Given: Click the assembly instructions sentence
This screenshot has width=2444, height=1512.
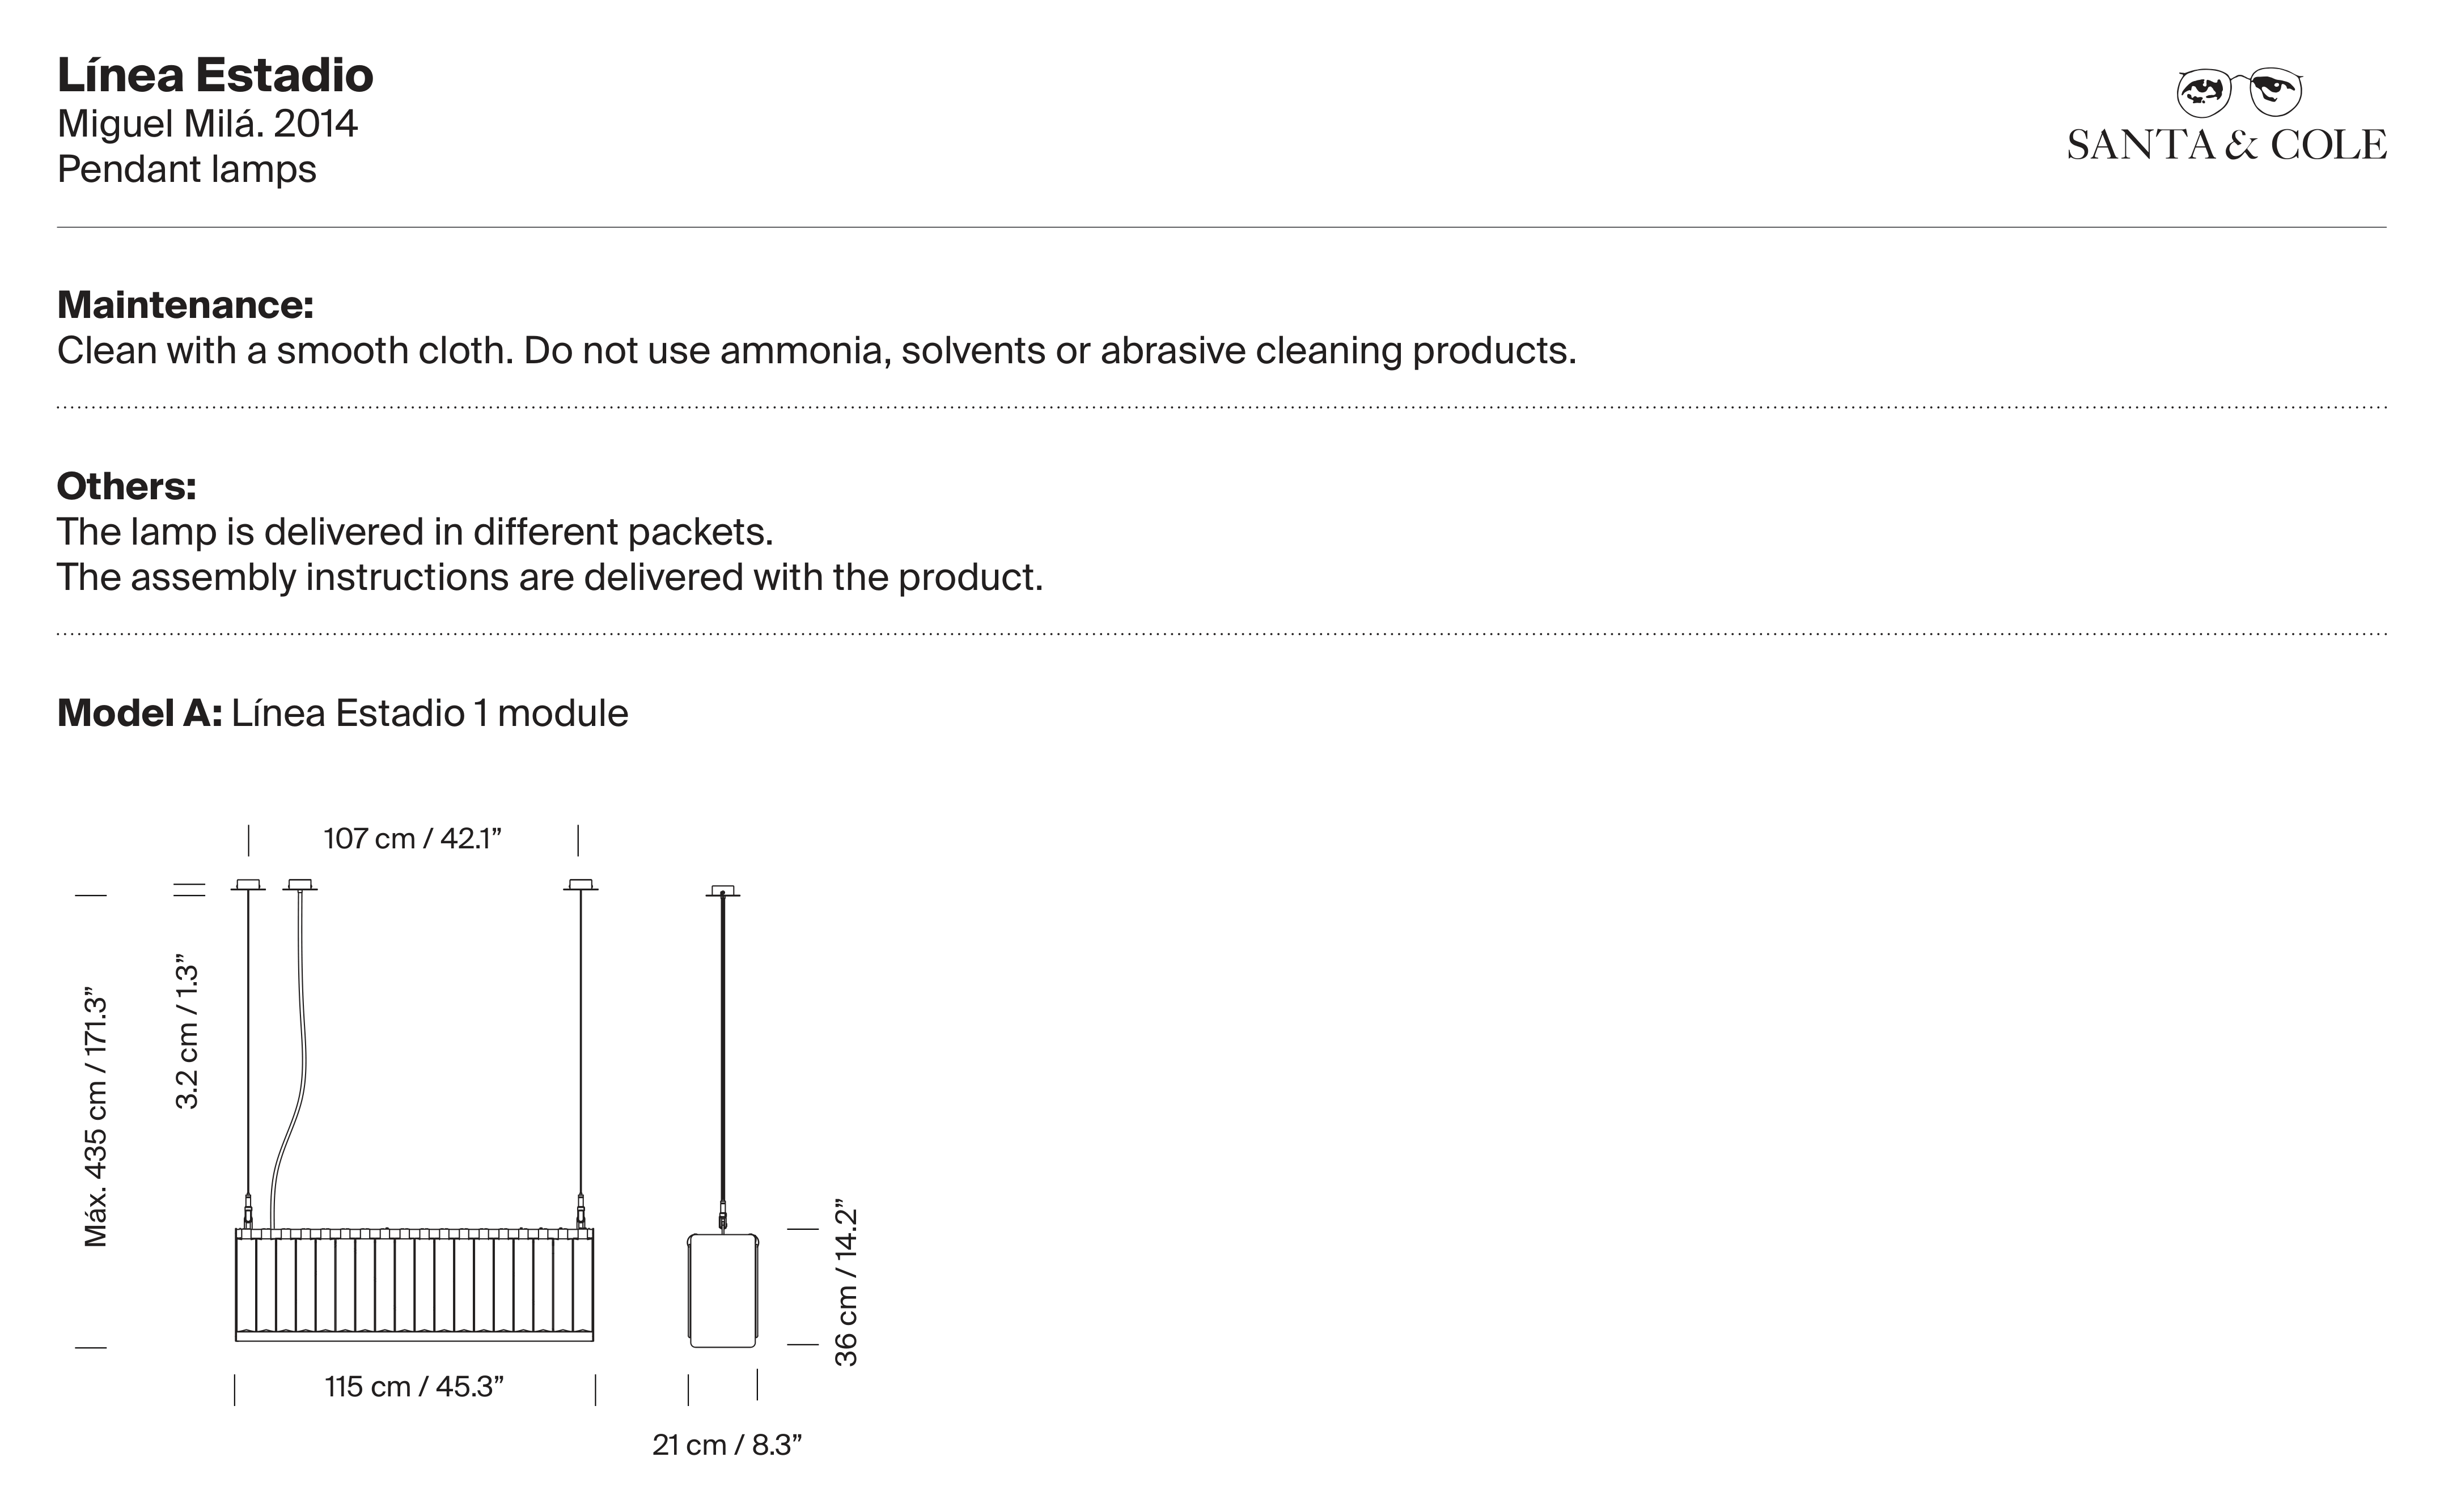Looking at the screenshot, I should pyautogui.click(x=549, y=577).
